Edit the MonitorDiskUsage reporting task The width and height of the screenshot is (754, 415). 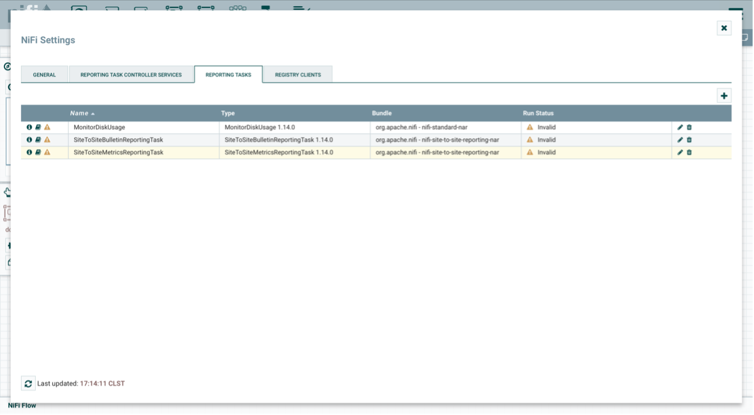pos(680,127)
